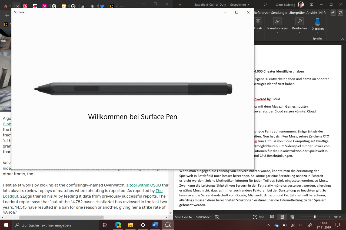This screenshot has height=230, width=346.
Task: Click the muted volume tray icon
Action: 300,225
